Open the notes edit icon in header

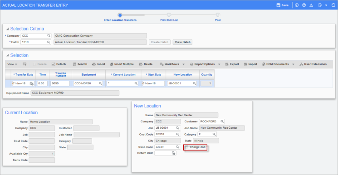(320, 5)
